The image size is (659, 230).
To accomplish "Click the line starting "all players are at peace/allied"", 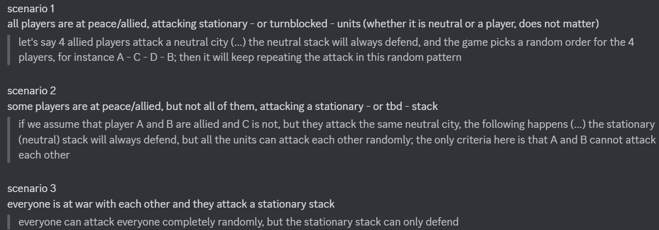I will coord(303,24).
